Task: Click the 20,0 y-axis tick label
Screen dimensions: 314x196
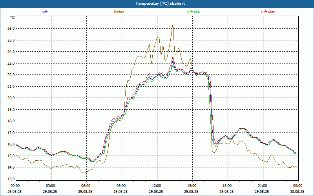Action: coord(11,98)
